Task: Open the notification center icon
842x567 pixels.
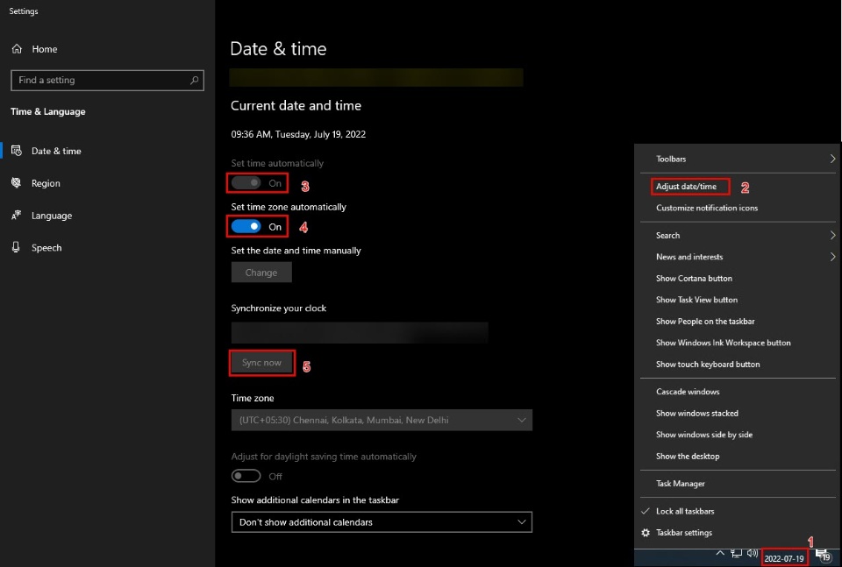Action: point(823,555)
